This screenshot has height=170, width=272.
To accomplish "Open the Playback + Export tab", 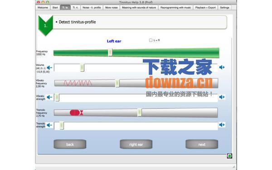I will pyautogui.click(x=205, y=8).
